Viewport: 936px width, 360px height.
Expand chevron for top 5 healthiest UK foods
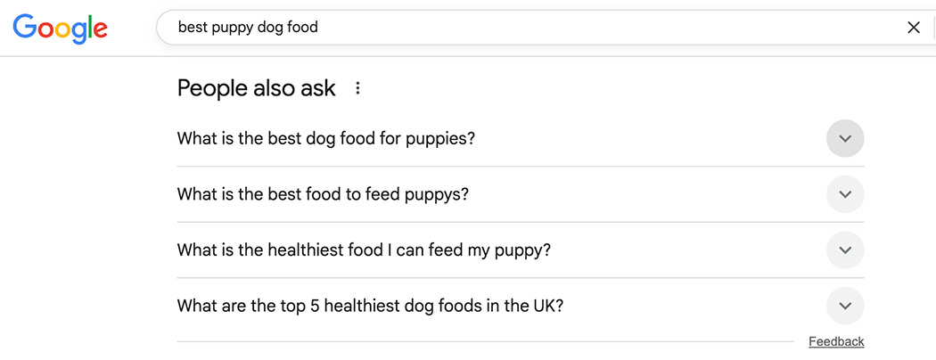[x=845, y=306]
